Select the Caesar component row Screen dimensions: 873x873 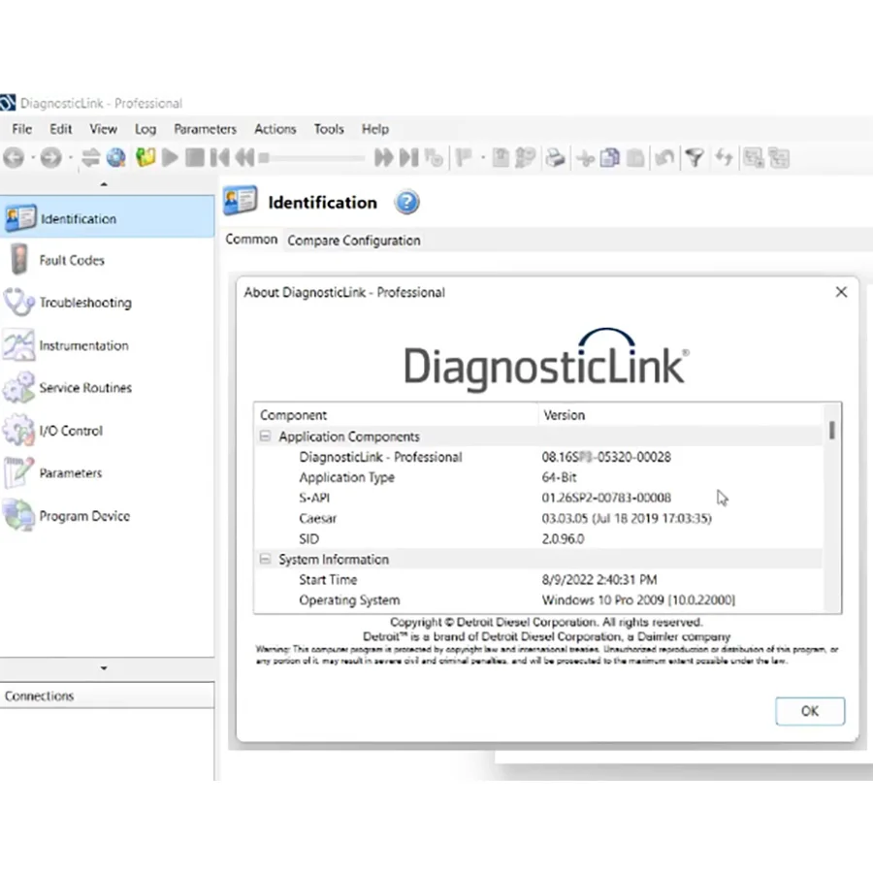[x=538, y=518]
